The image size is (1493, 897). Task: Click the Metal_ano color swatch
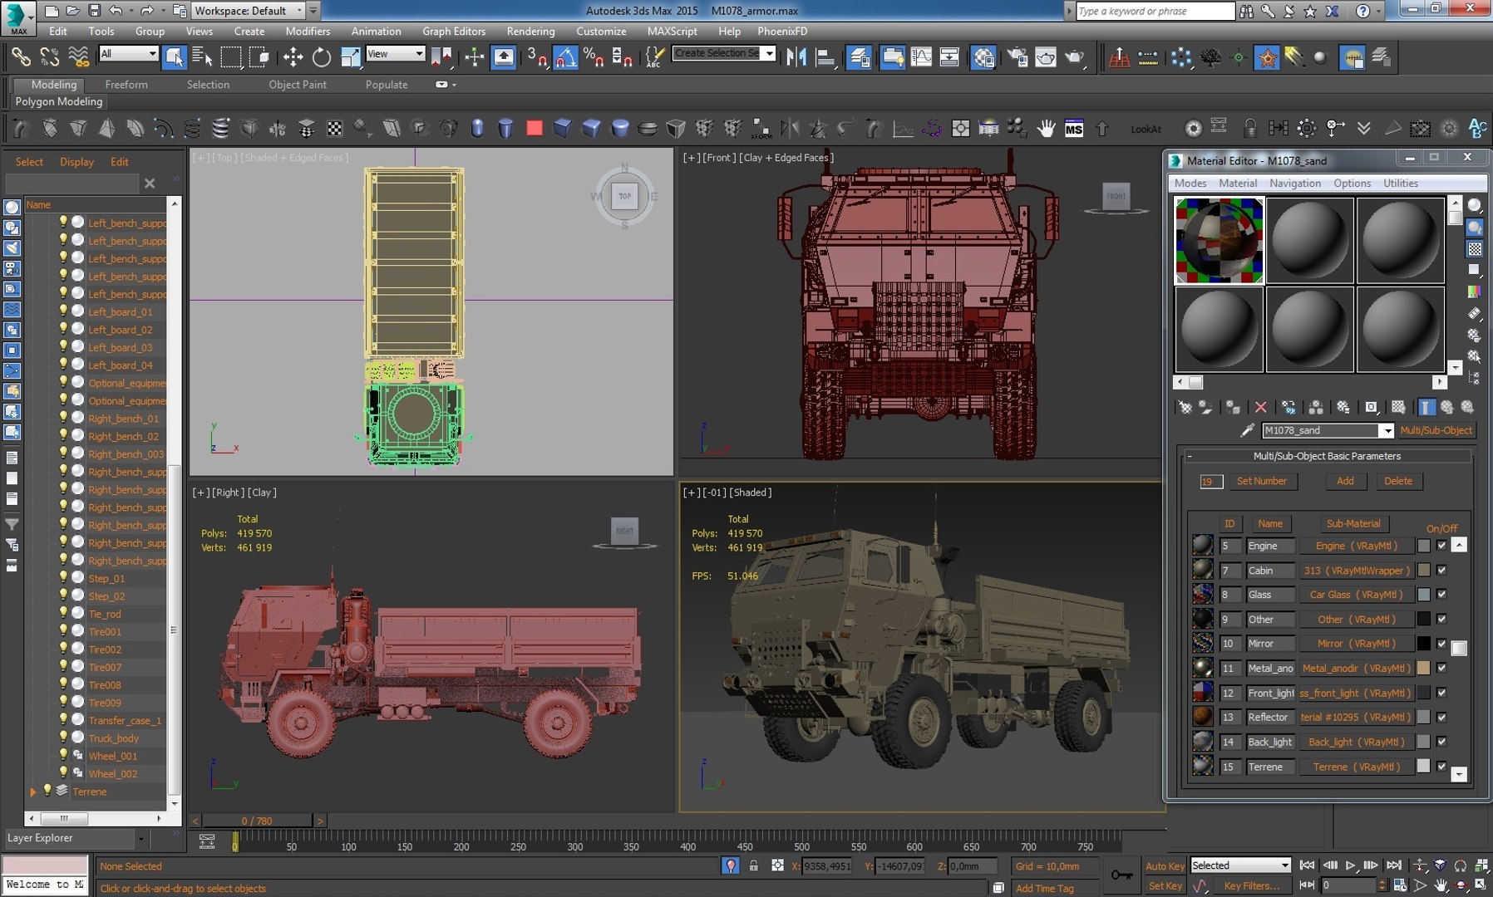click(x=1424, y=668)
